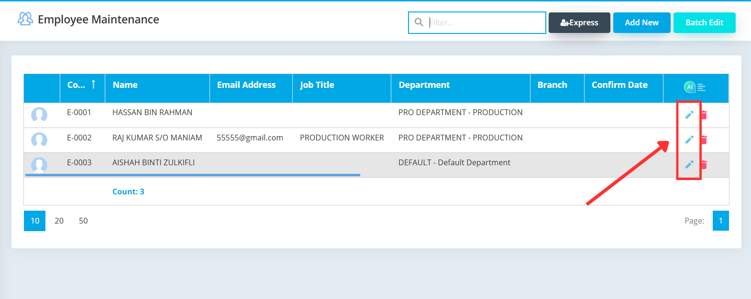This screenshot has width=751, height=299.
Task: Delete employee E-0002 with trash icon
Action: click(704, 139)
